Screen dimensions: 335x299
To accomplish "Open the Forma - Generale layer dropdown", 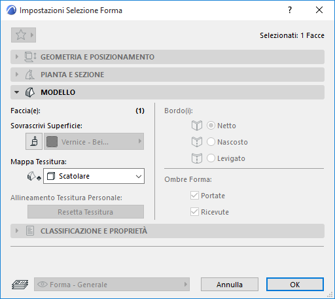I will pyautogui.click(x=112, y=285).
